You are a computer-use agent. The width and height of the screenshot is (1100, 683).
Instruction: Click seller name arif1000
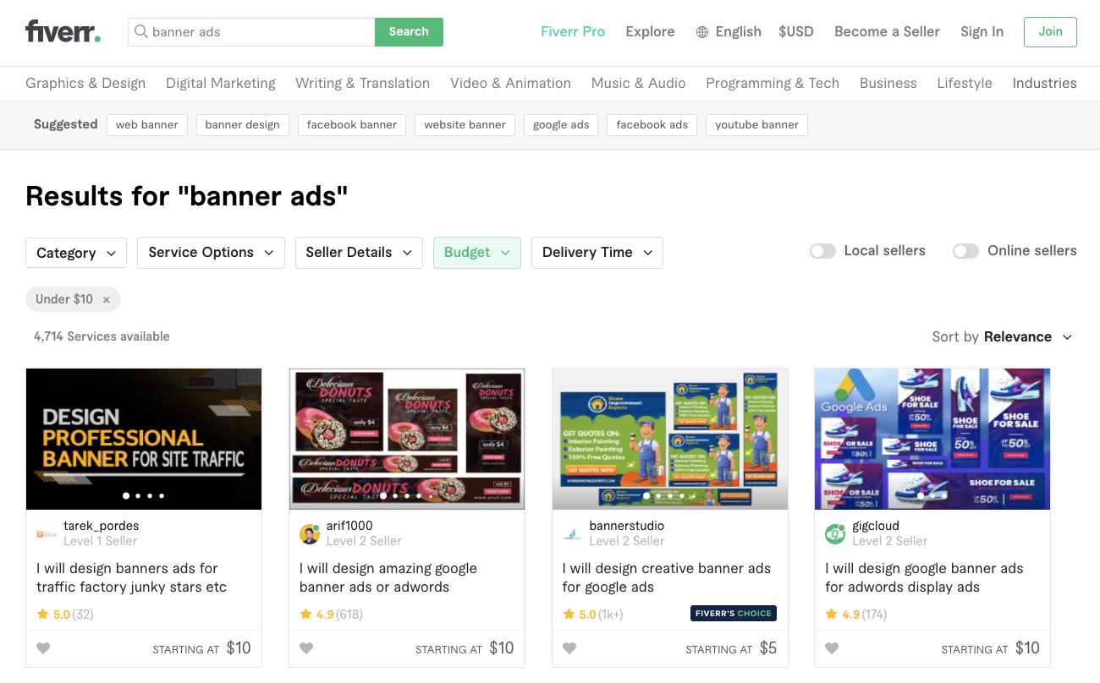(349, 526)
